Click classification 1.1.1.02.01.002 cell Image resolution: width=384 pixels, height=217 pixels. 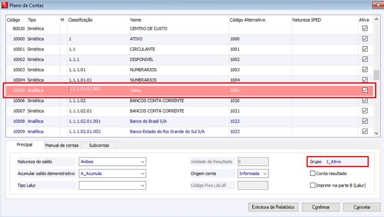(85, 132)
